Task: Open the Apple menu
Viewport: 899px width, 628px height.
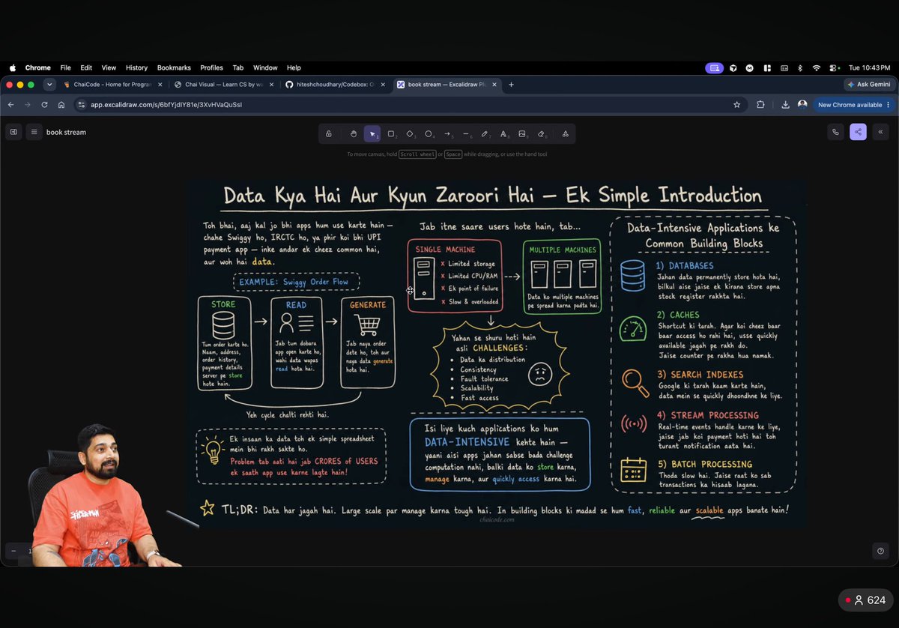Action: pyautogui.click(x=12, y=67)
